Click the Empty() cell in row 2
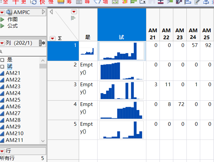The width and height of the screenshot is (214, 162). click(x=88, y=71)
